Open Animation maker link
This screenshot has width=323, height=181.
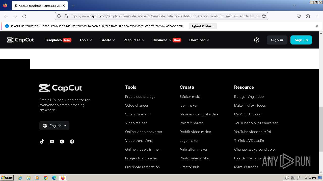pyautogui.click(x=194, y=149)
